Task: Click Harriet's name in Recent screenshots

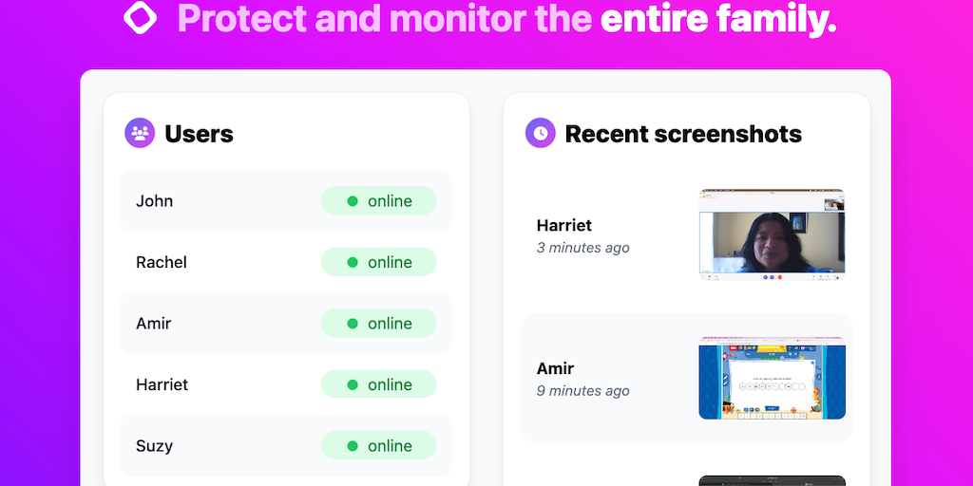Action: (564, 225)
